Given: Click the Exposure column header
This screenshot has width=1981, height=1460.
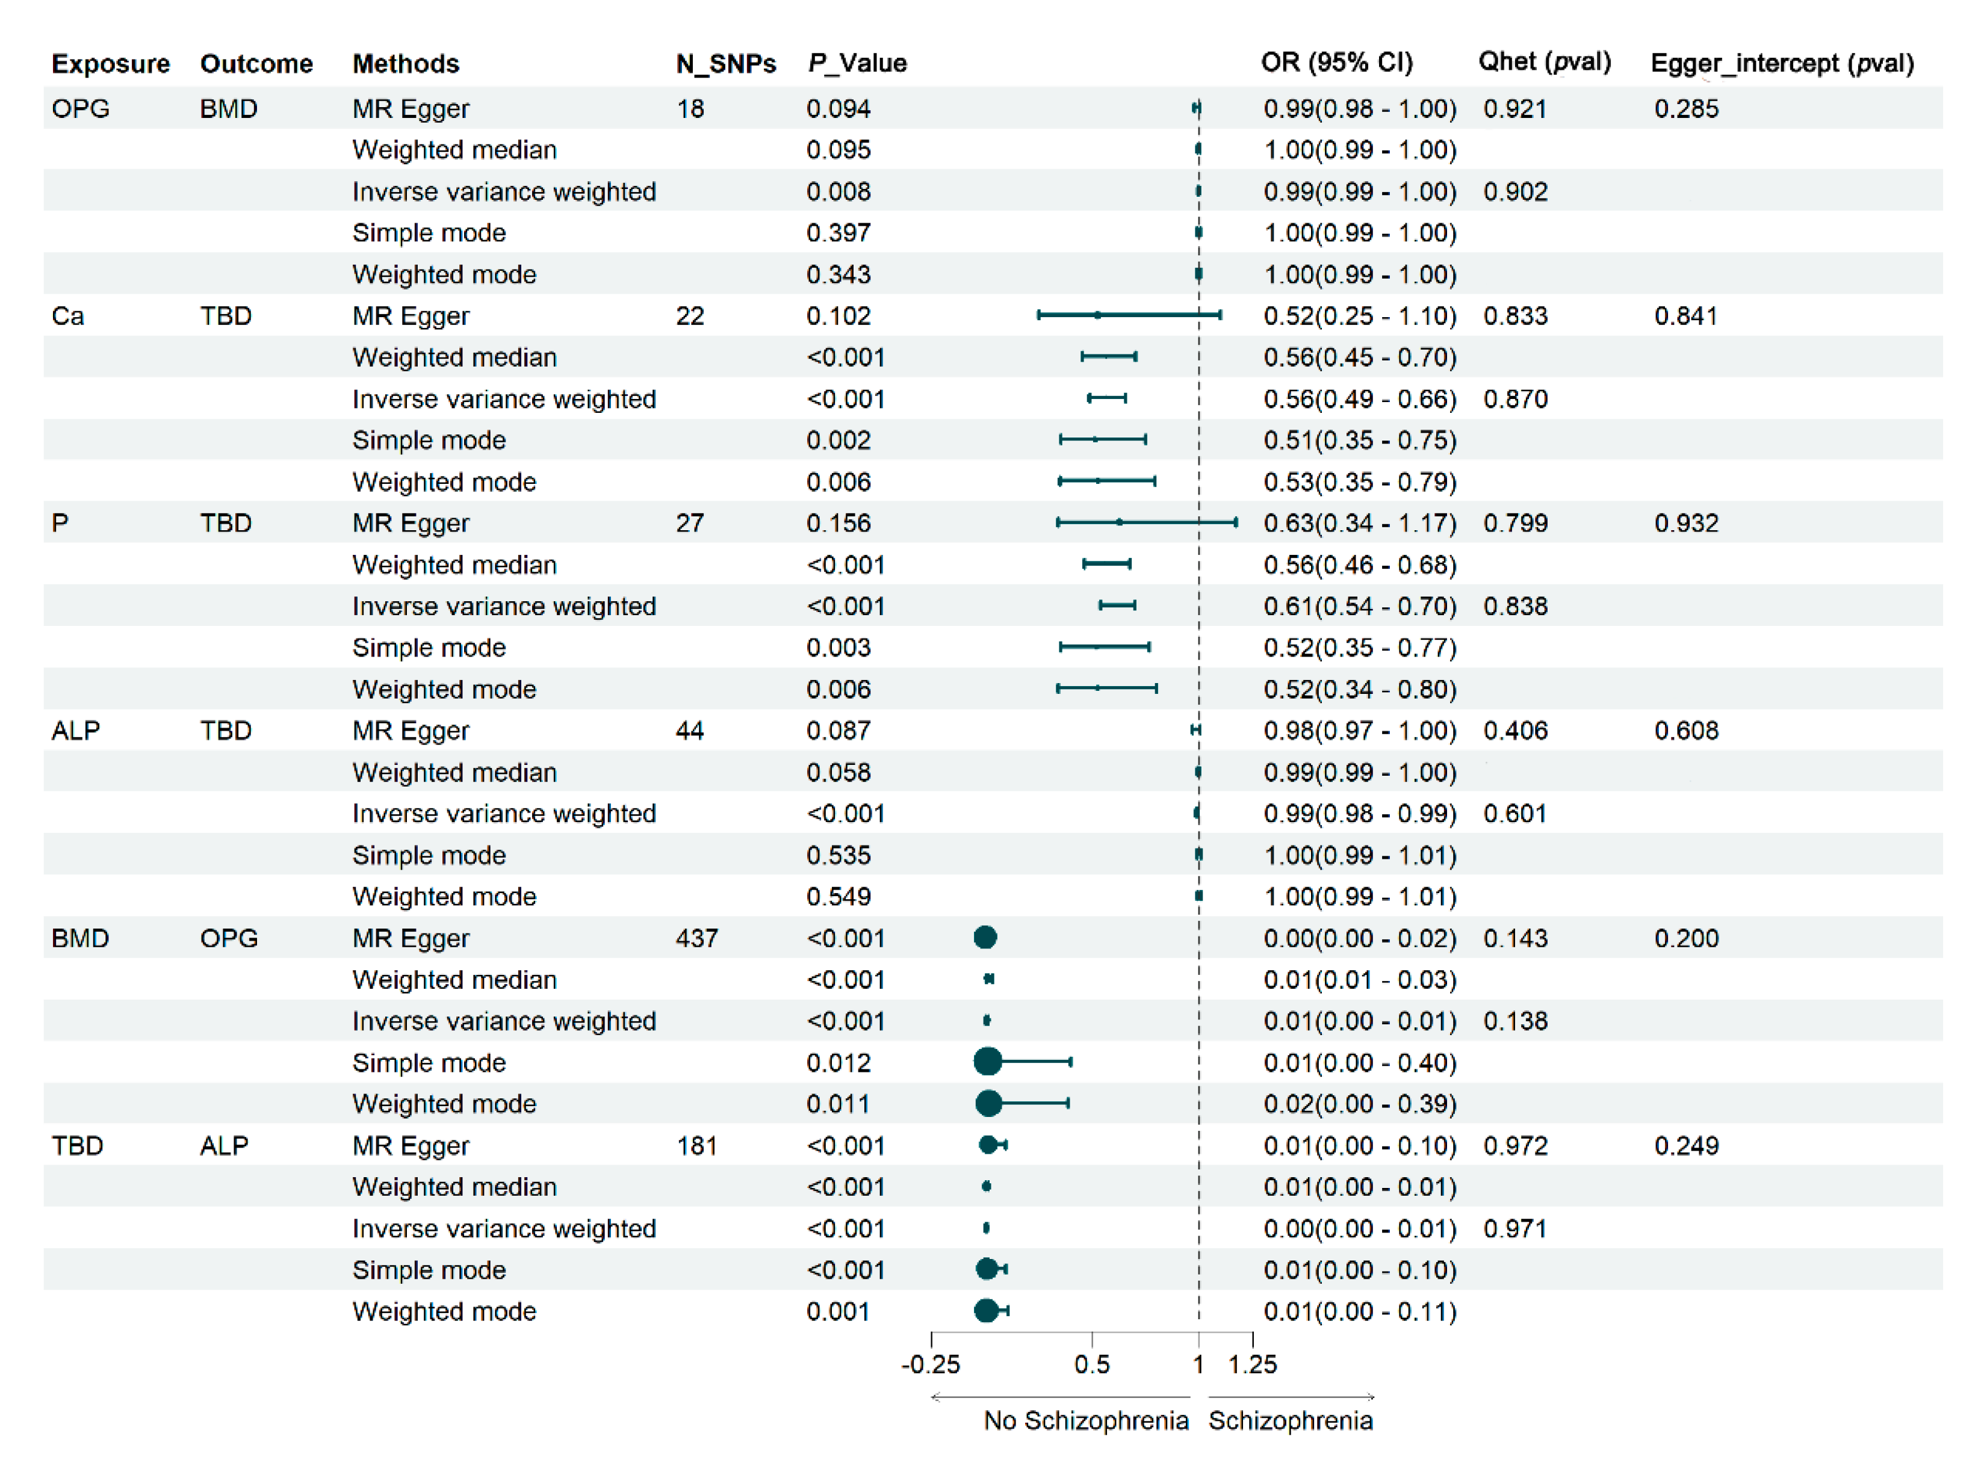Looking at the screenshot, I should pyautogui.click(x=111, y=64).
